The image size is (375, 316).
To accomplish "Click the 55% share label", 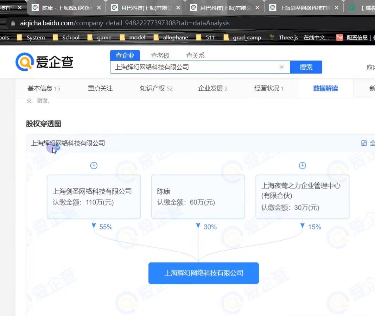I will [106, 227].
